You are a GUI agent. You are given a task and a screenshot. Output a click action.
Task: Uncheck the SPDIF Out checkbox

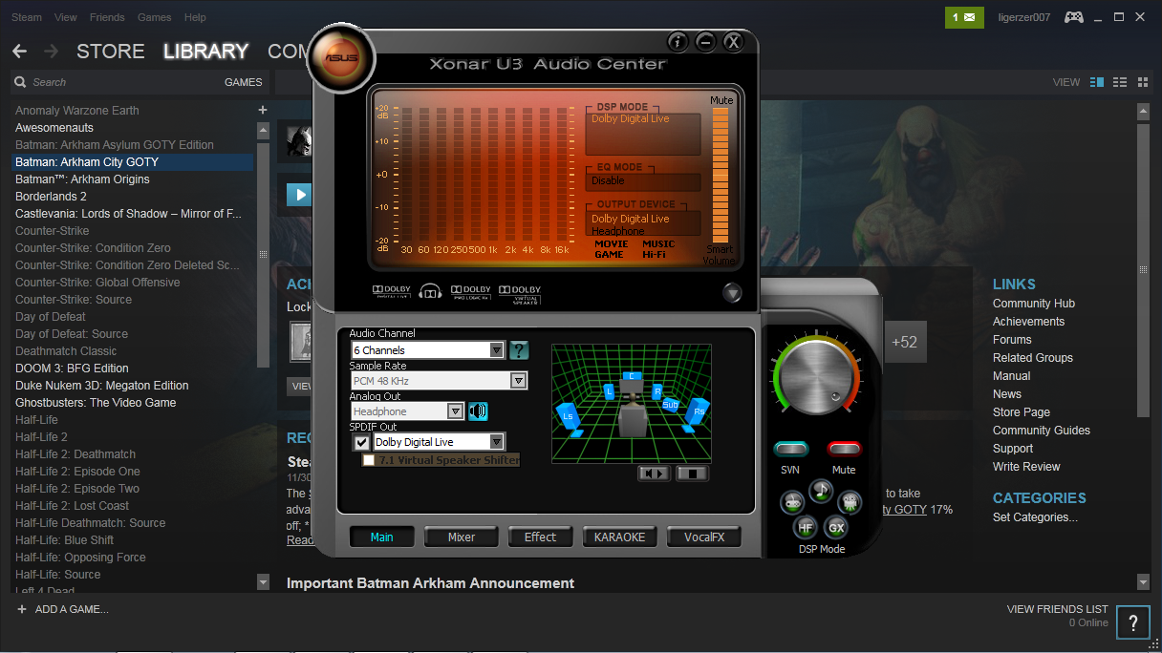361,442
